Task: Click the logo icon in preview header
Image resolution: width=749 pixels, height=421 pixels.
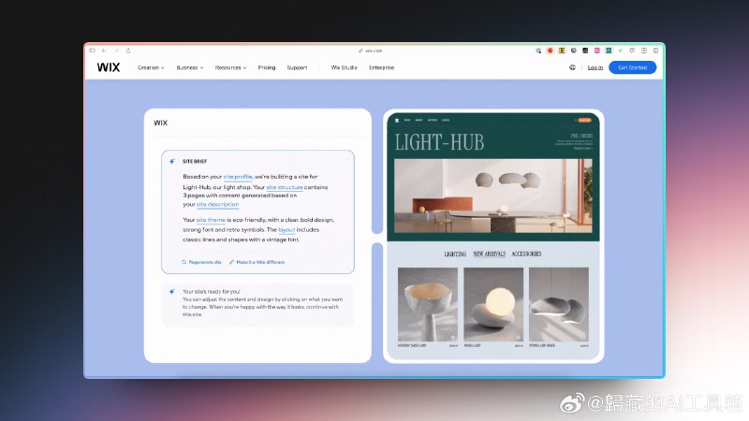Action: pos(397,121)
